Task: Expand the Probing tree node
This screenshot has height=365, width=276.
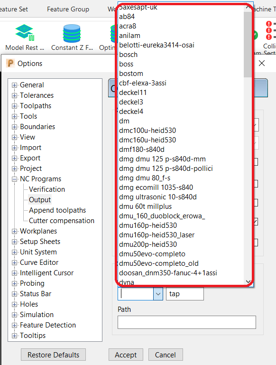Action: coord(14,283)
